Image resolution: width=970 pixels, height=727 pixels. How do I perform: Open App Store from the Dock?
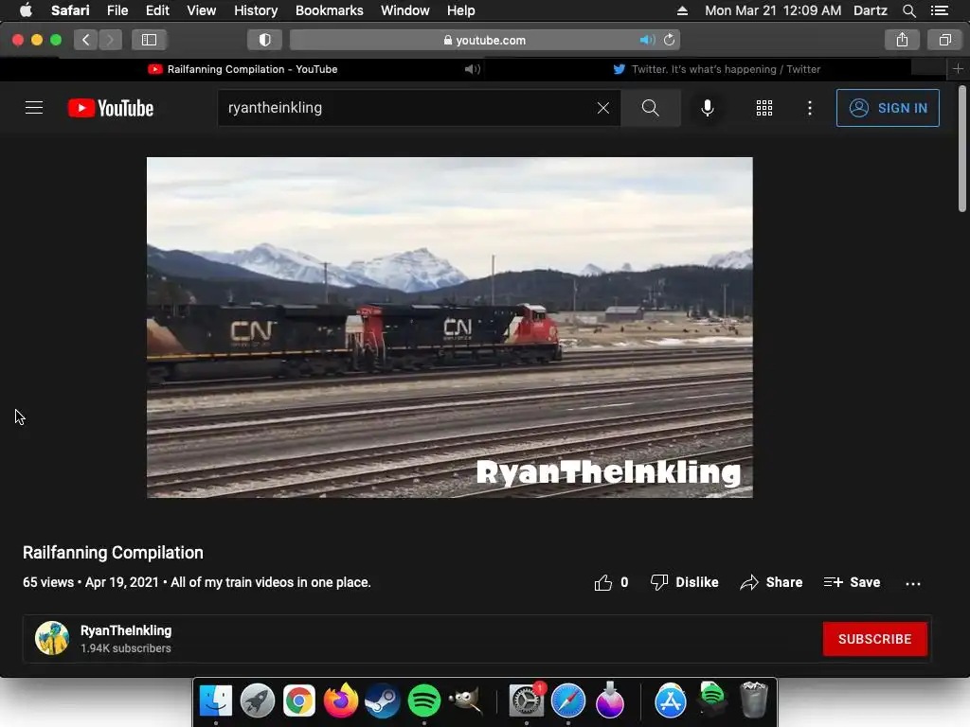671,700
